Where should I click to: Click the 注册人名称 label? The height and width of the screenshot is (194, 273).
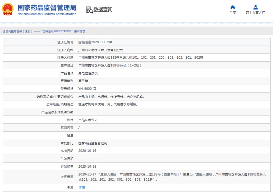(x=65, y=50)
